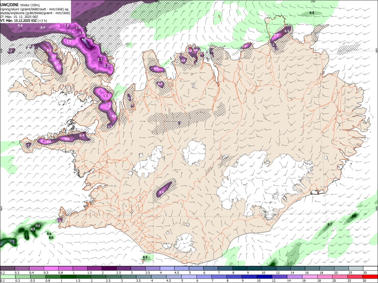This screenshot has height=283, width=378.
Task: Click pink rain legend swatch labeled 20
Action: 340,277
